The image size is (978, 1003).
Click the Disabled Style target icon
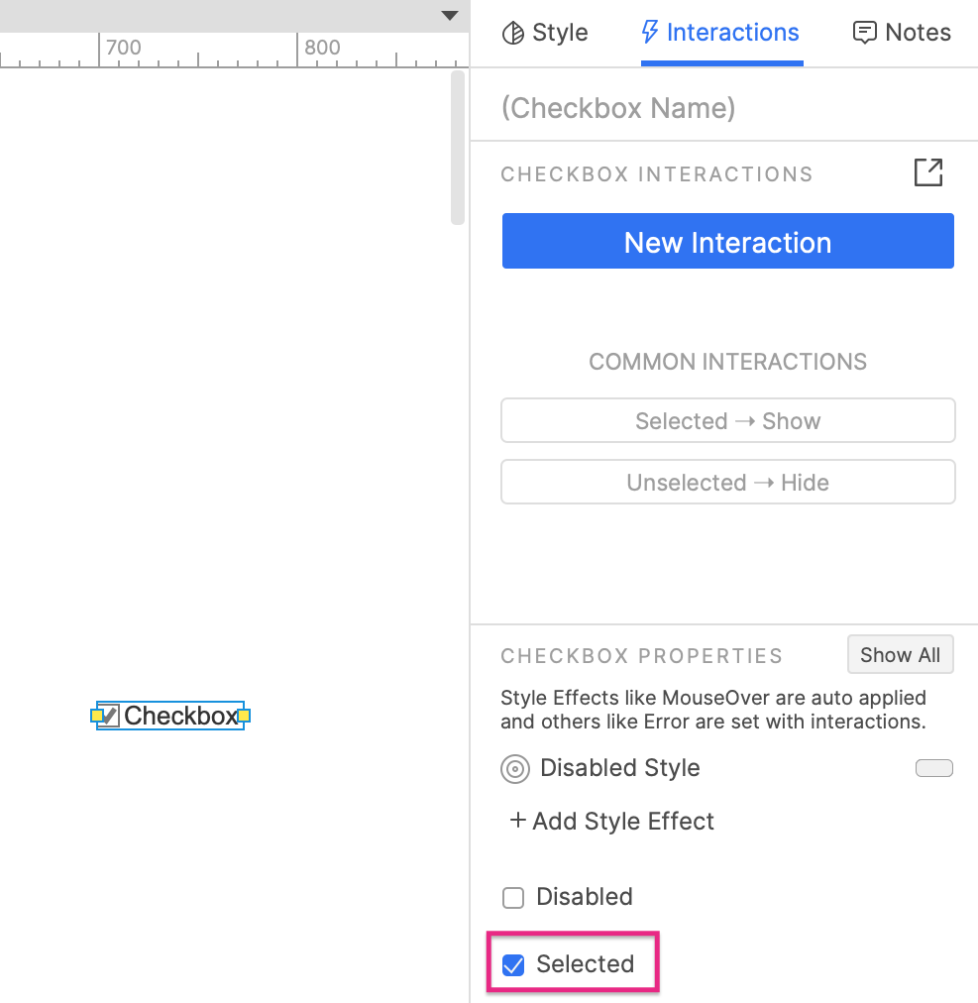click(x=515, y=768)
